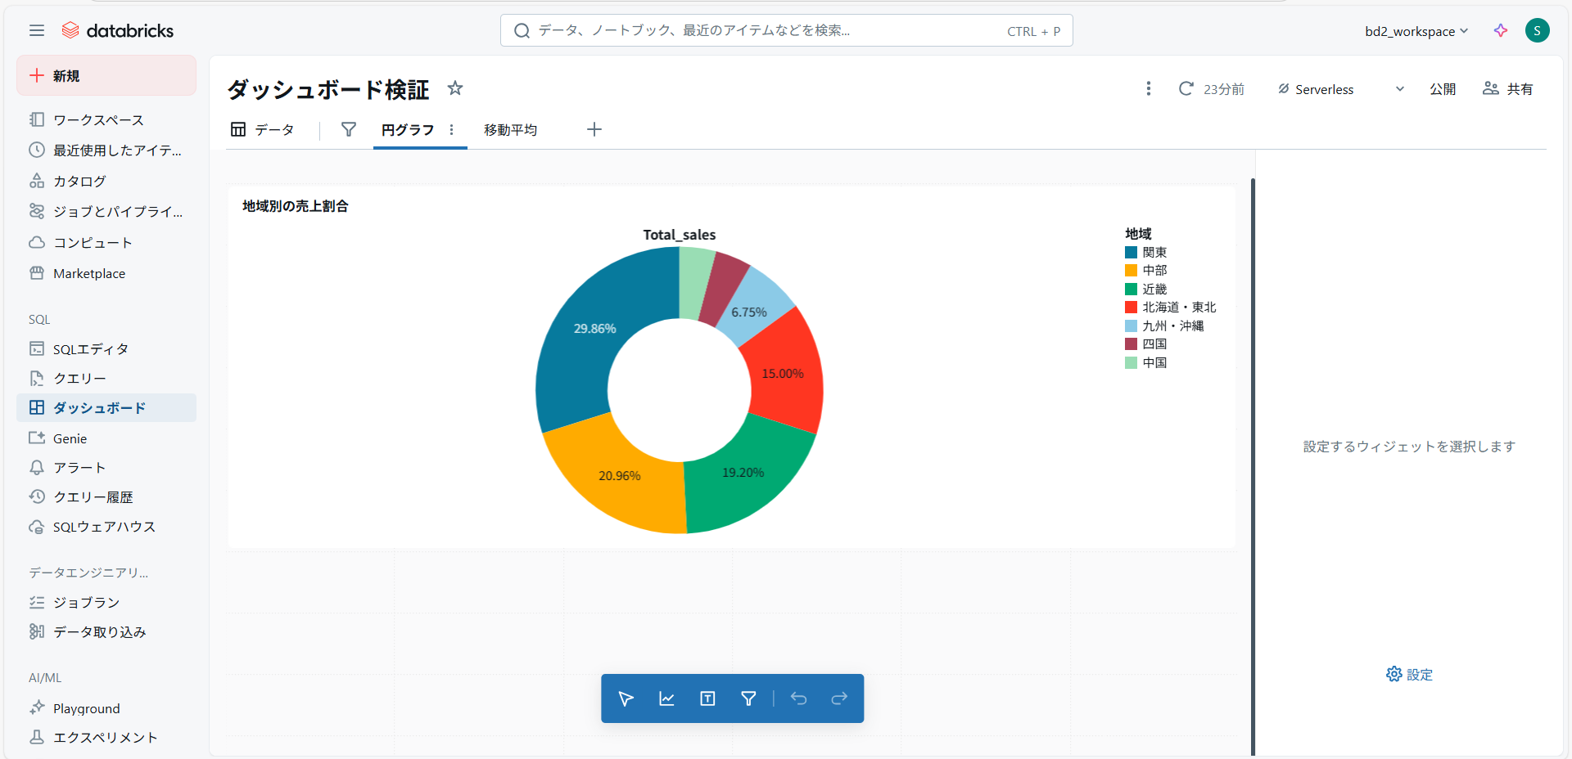Image resolution: width=1572 pixels, height=759 pixels.
Task: Click the 公開 publish button
Action: pyautogui.click(x=1442, y=89)
